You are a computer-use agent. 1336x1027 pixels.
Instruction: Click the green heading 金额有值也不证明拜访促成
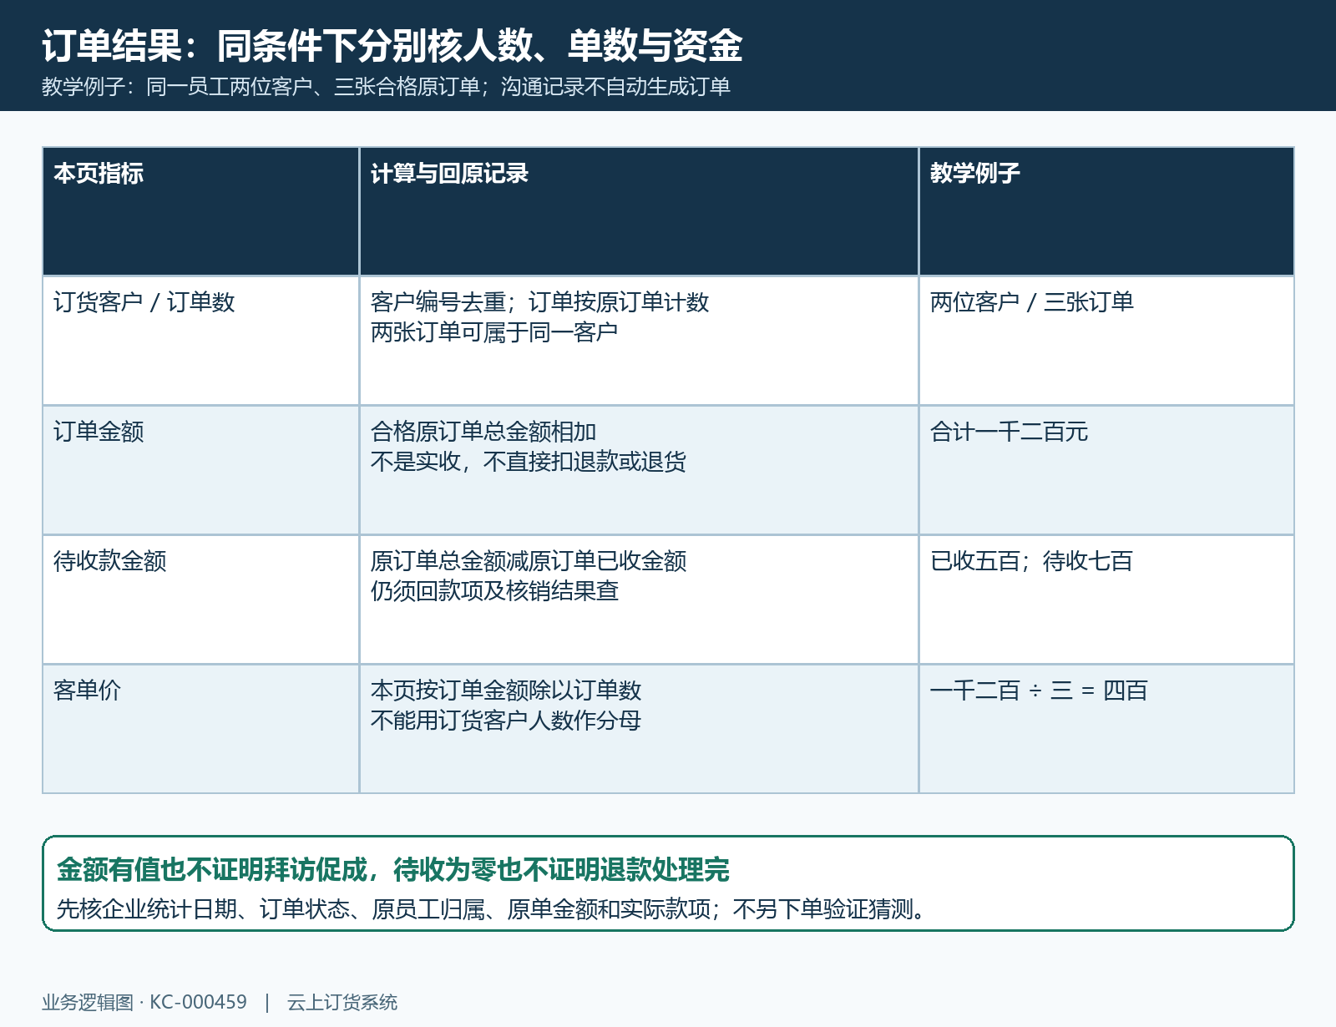click(x=393, y=870)
